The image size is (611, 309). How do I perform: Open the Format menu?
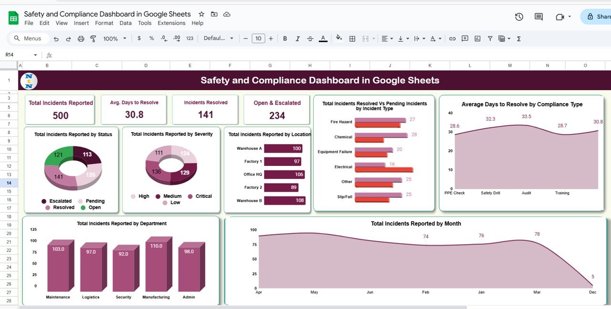point(104,23)
